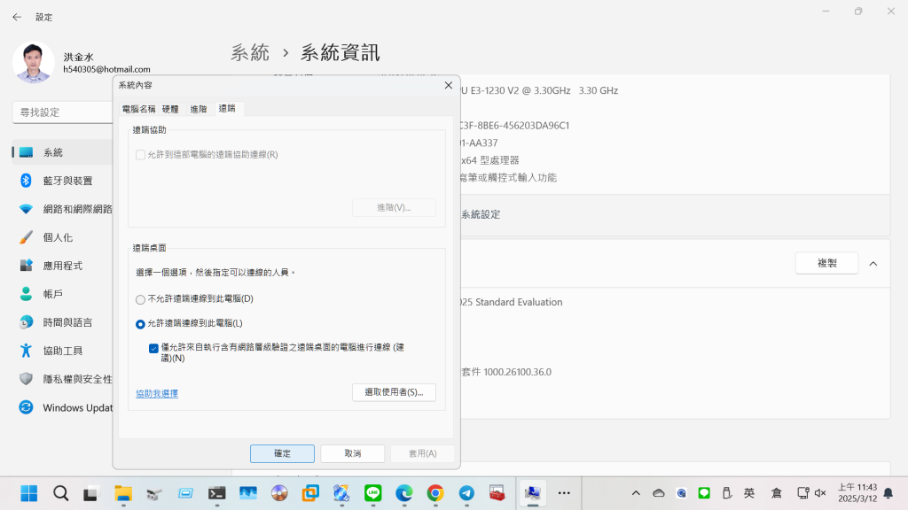Click the Bluetooth and devices icon in sidebar
This screenshot has height=510, width=908.
click(x=26, y=181)
